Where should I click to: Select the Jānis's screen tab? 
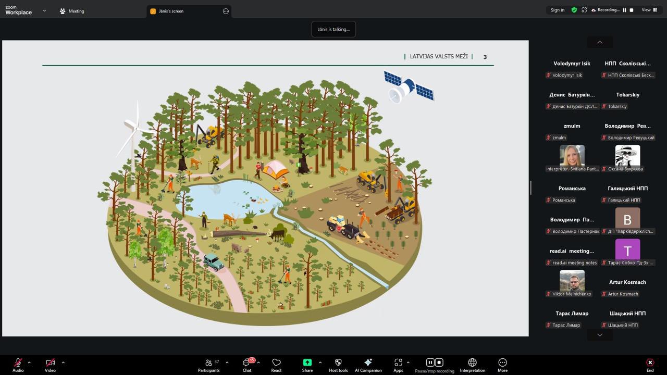tap(171, 11)
